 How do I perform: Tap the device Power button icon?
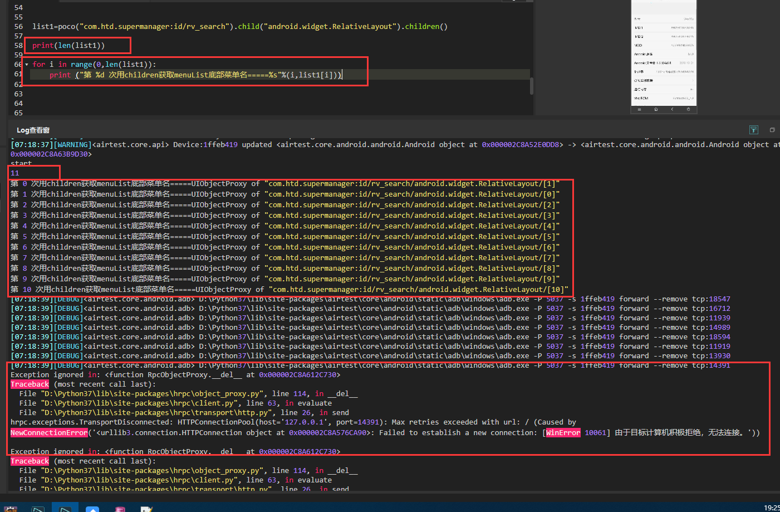pyautogui.click(x=689, y=109)
